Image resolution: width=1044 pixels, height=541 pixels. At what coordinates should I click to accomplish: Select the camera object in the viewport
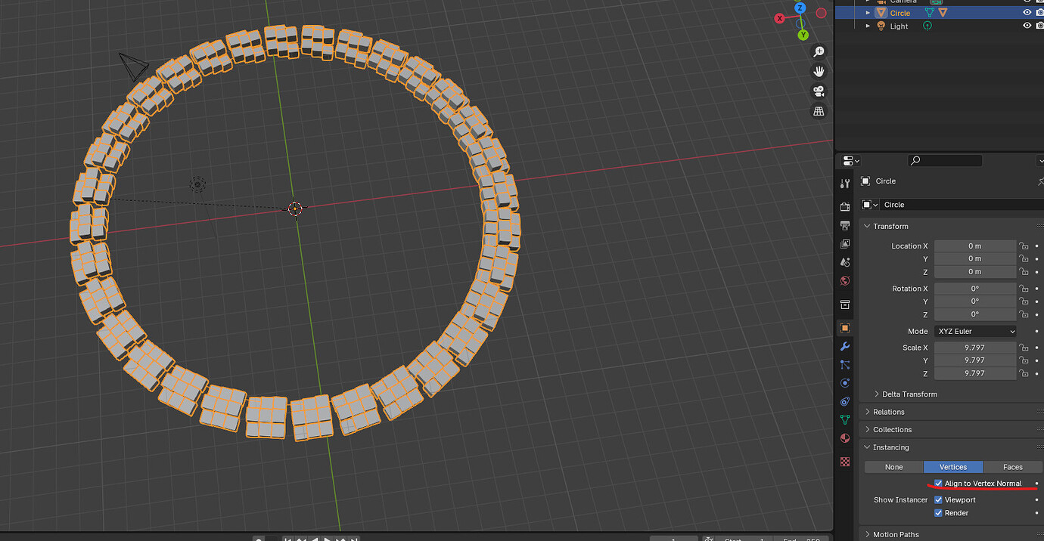(x=133, y=66)
